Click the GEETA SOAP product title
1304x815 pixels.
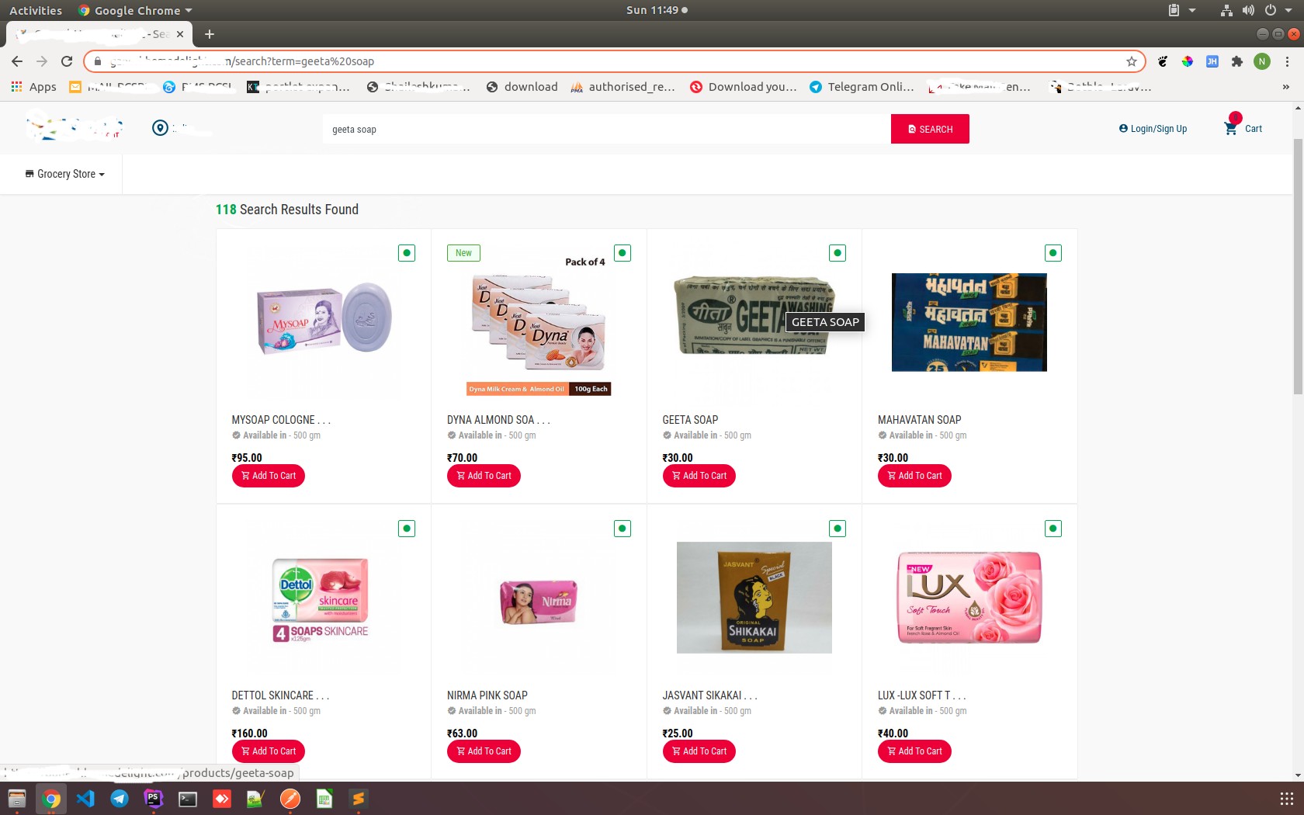690,420
